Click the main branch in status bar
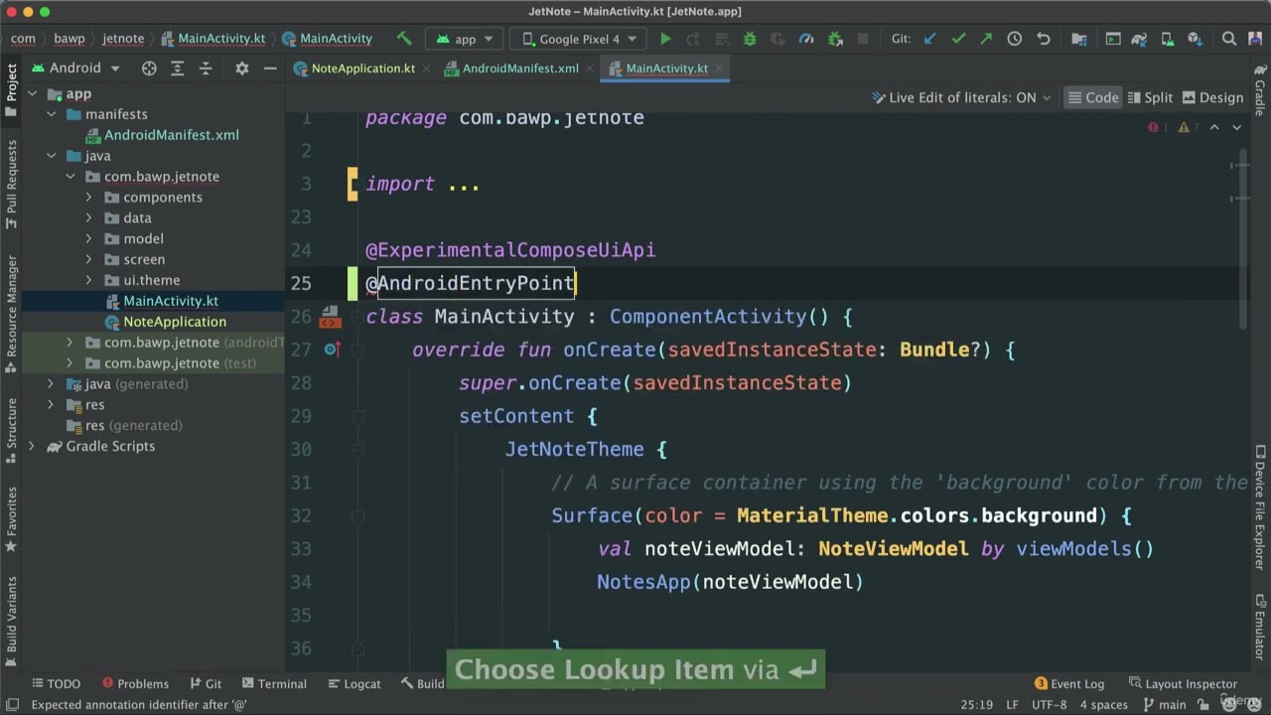Viewport: 1271px width, 715px height. pos(1165,705)
